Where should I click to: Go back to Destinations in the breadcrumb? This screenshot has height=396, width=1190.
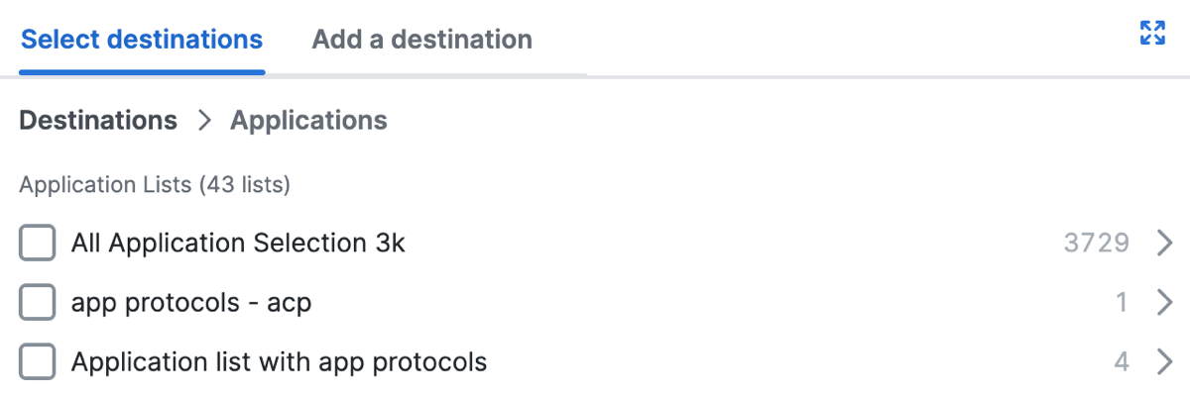click(x=98, y=121)
